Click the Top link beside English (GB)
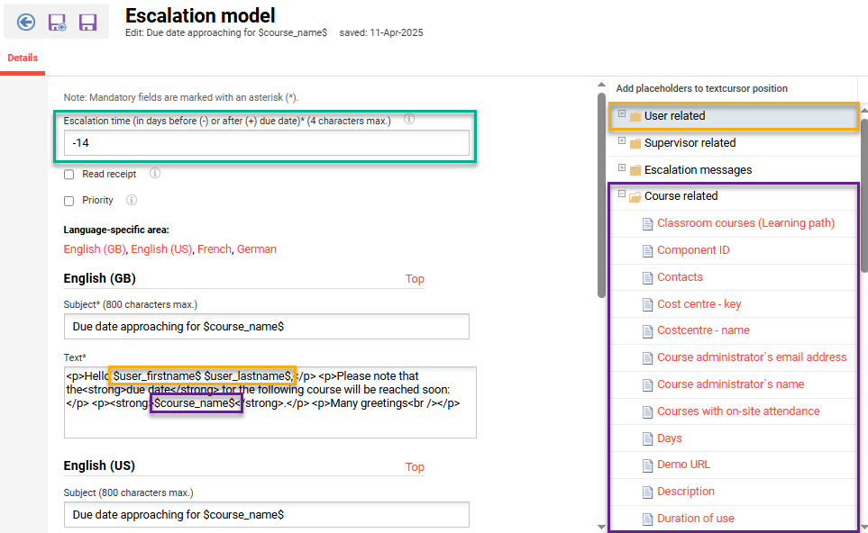This screenshot has height=533, width=868. (x=414, y=279)
